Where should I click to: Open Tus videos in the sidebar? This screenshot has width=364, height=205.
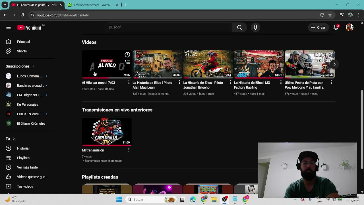27,186
